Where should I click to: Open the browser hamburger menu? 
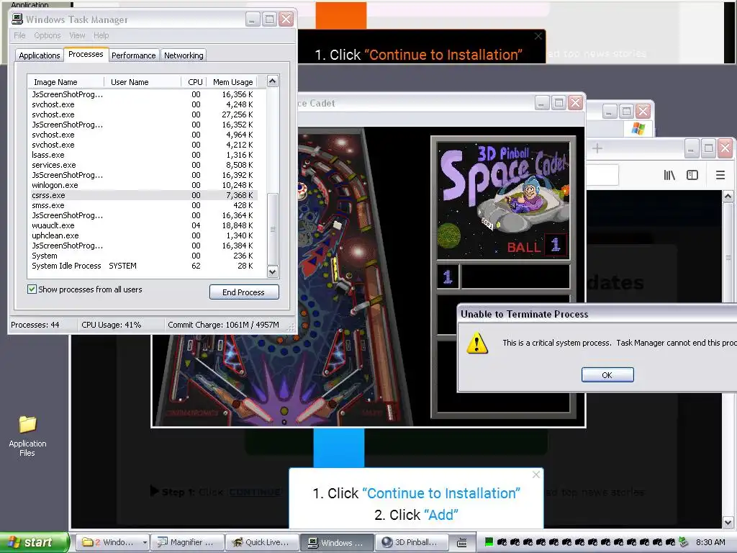pyautogui.click(x=720, y=175)
